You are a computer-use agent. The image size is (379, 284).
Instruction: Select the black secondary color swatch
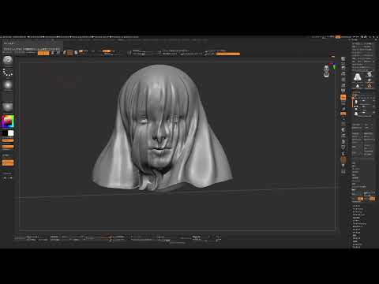tap(5, 133)
